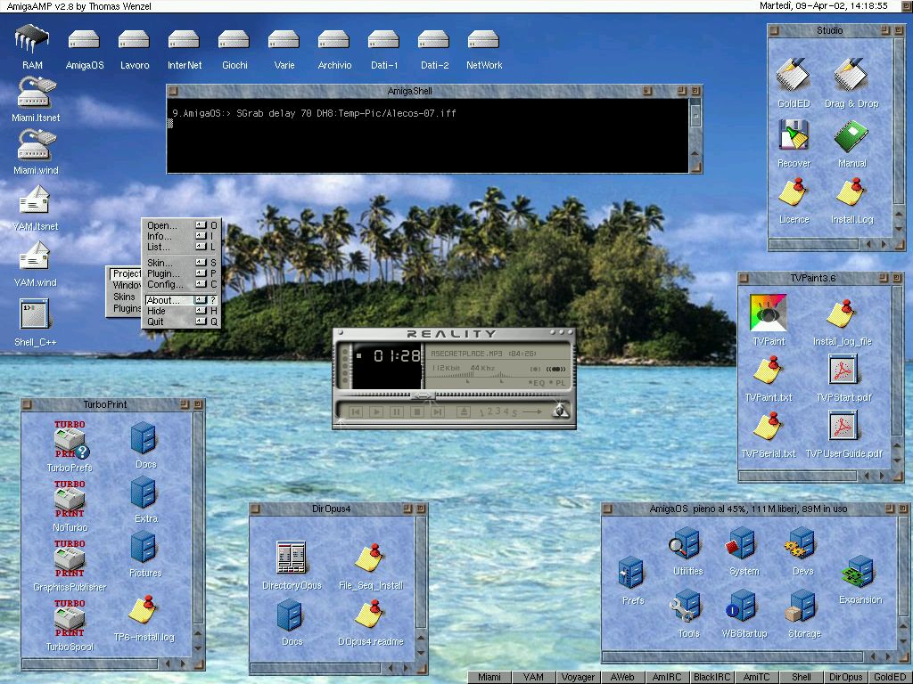Select About... from the Project menu
913x684 pixels.
163,300
